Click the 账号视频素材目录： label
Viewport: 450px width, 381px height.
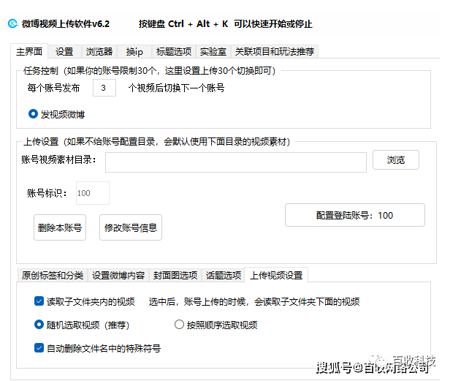[x=58, y=159]
